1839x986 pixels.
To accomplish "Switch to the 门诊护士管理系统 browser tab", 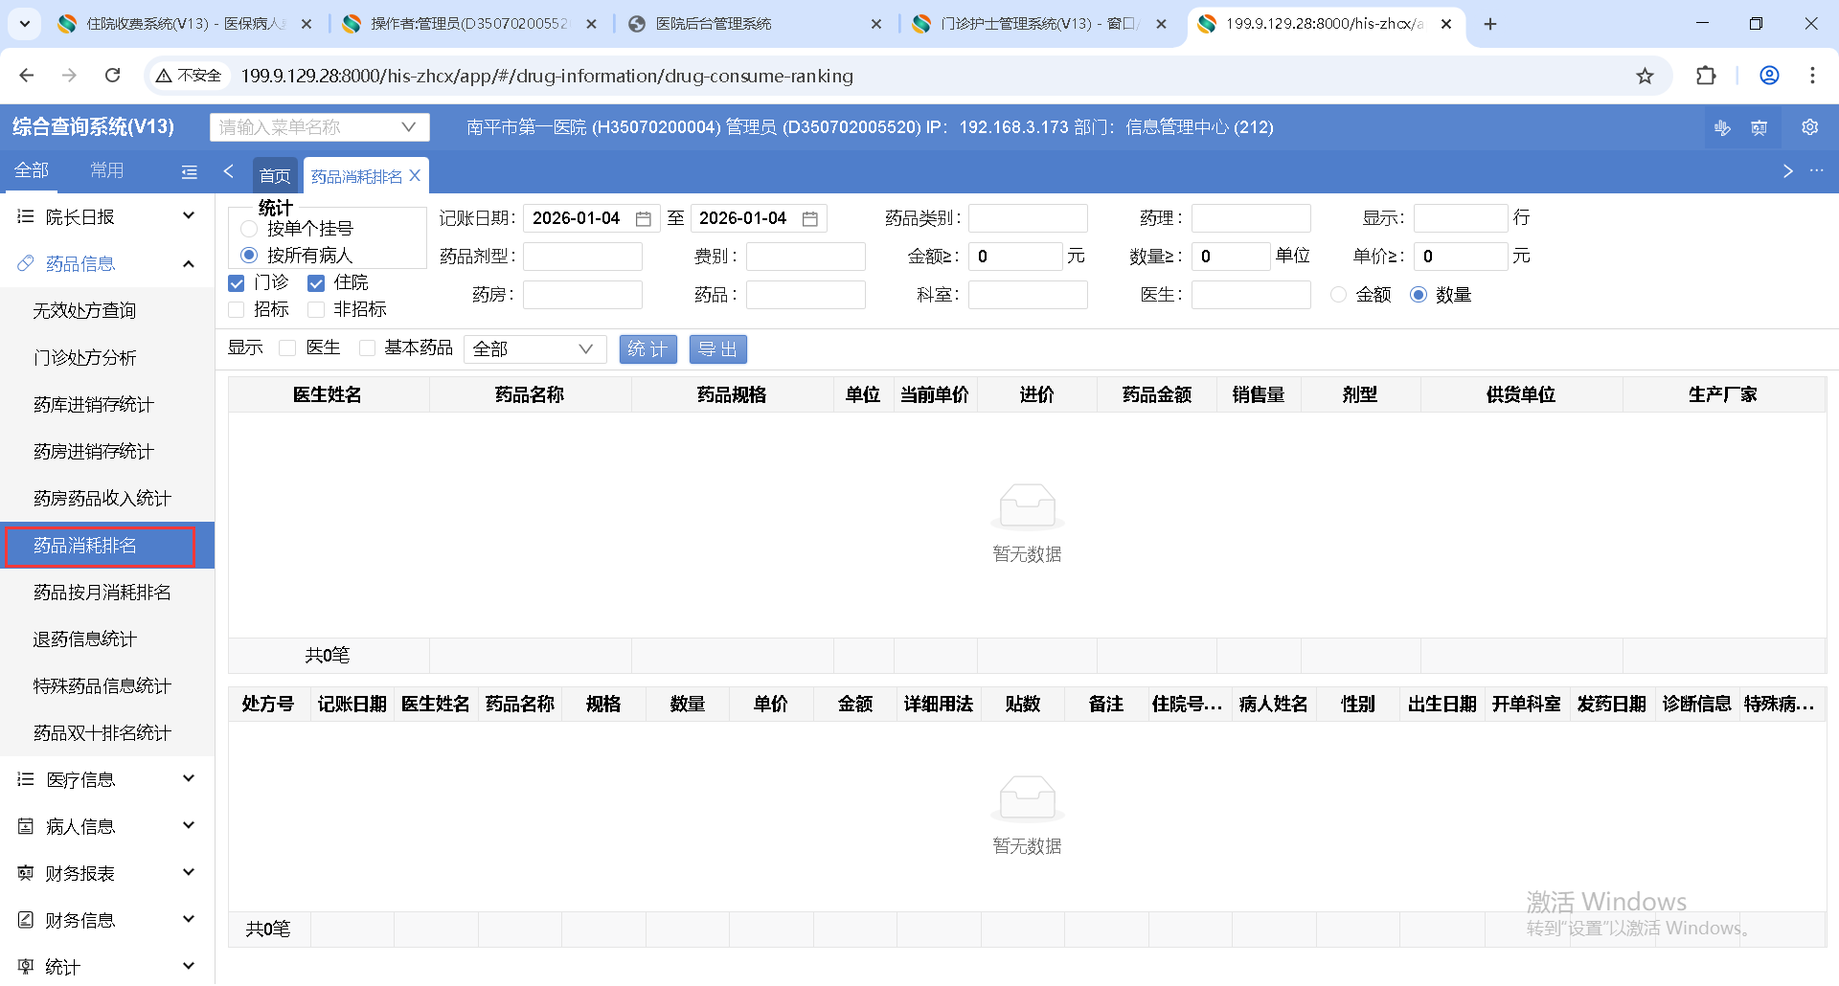I will coord(1040,24).
